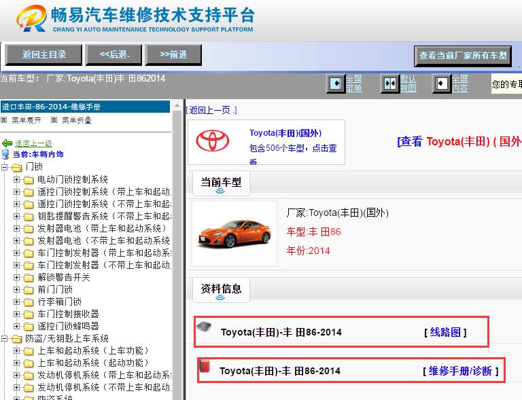
Task: Click the red book icon beside 维修手册 row
Action: (205, 365)
